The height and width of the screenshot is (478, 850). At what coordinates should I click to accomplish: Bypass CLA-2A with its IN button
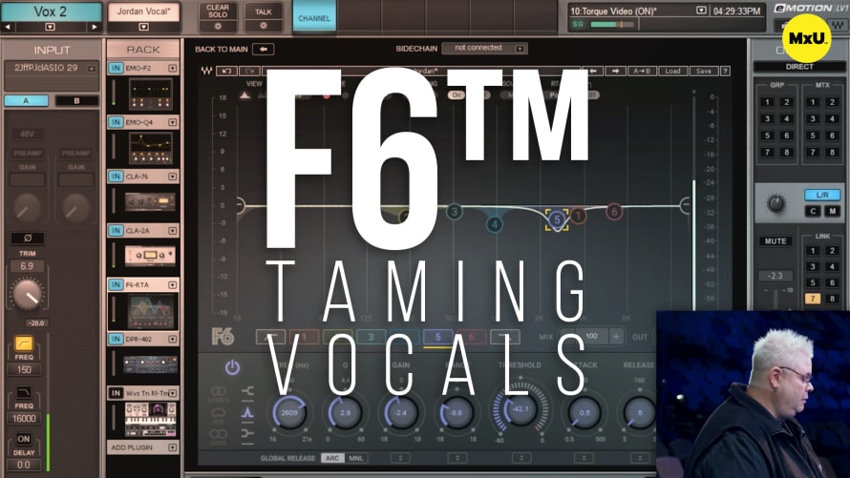tap(116, 231)
